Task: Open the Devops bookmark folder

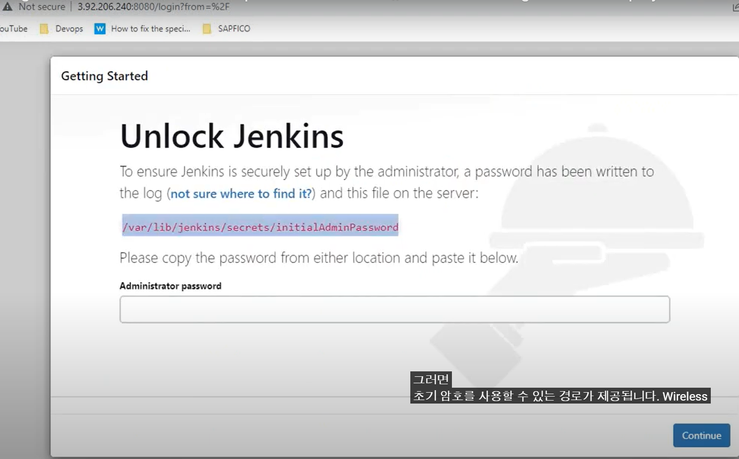Action: click(x=61, y=29)
